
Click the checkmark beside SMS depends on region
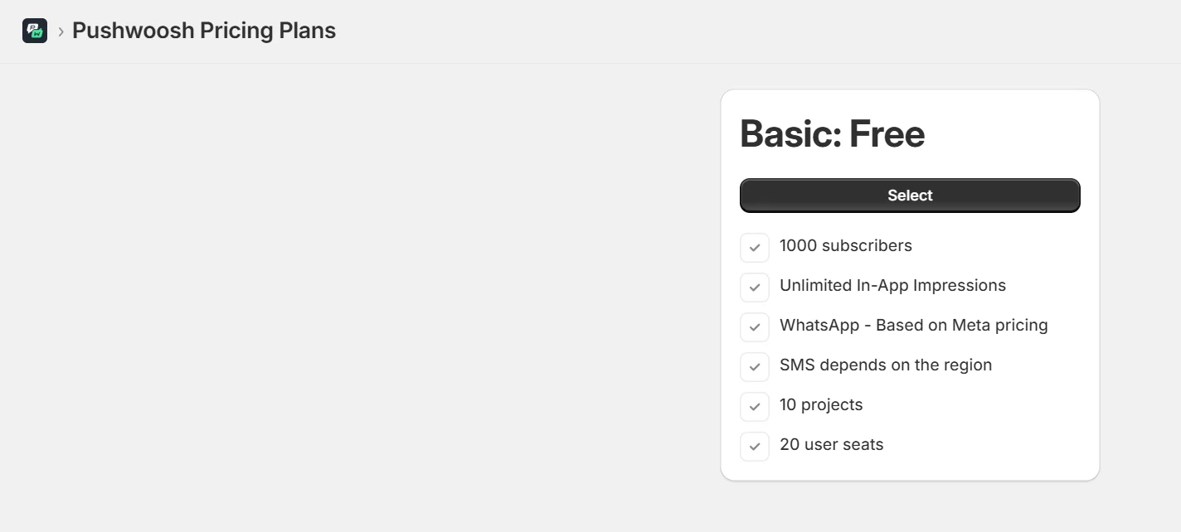(x=755, y=366)
